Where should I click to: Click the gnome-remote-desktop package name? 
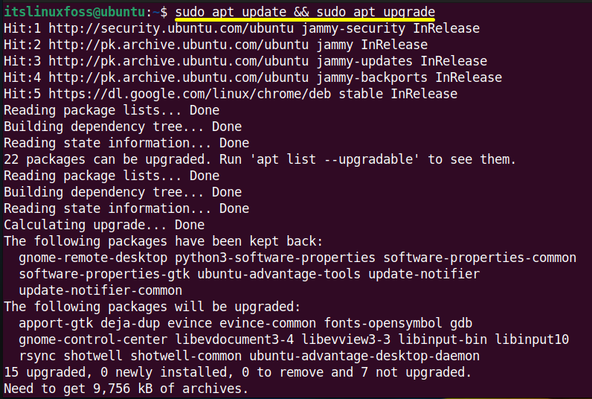click(x=93, y=258)
